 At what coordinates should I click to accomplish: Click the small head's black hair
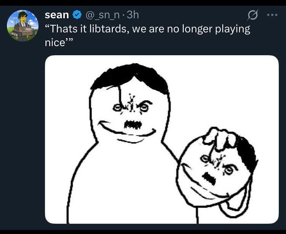coord(247,155)
